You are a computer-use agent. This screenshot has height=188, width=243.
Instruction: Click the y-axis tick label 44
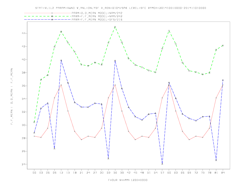(24, 33)
